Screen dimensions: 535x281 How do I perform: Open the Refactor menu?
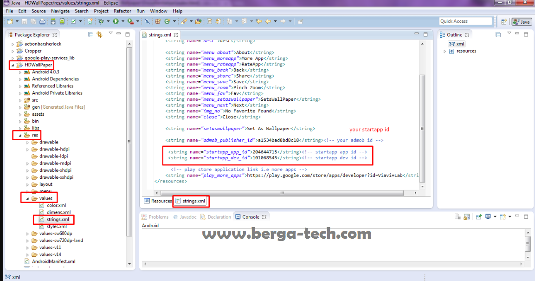pyautogui.click(x=122, y=11)
